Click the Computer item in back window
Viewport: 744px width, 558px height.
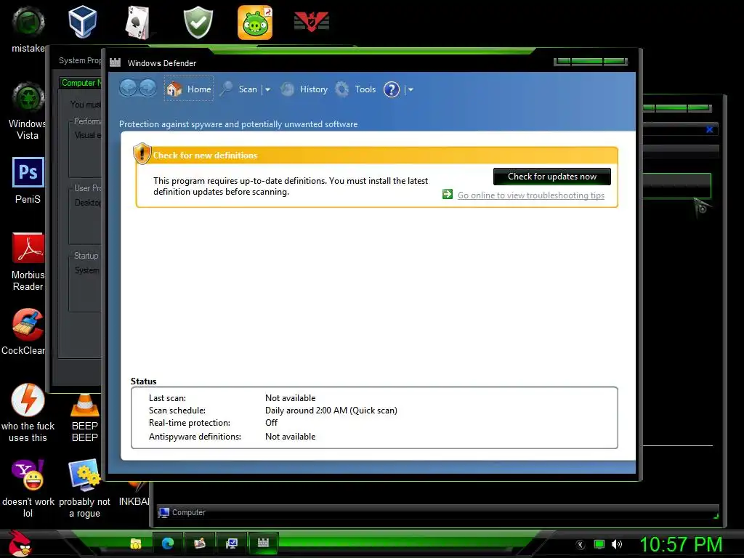[182, 512]
